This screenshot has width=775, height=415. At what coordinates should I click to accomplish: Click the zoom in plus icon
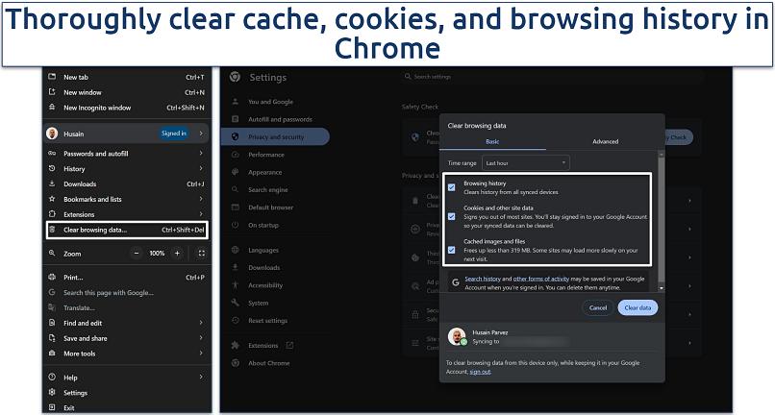[x=177, y=254]
